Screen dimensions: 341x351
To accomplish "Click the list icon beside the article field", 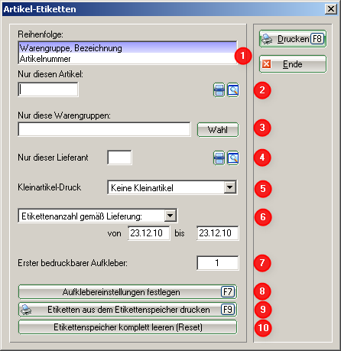I will (x=219, y=90).
